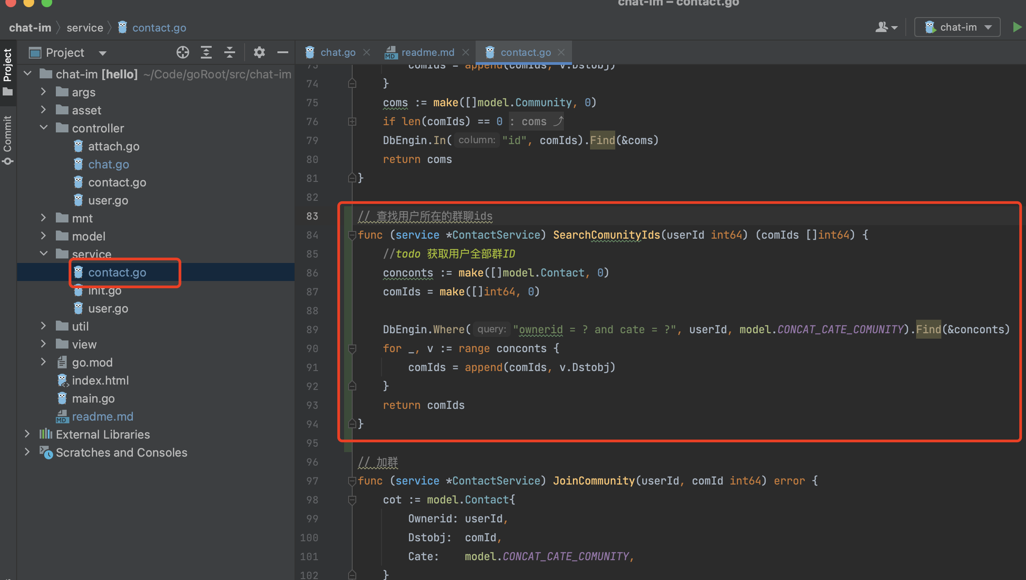Image resolution: width=1026 pixels, height=580 pixels.
Task: Open the Commit tool window in the sidebar
Action: click(x=8, y=140)
